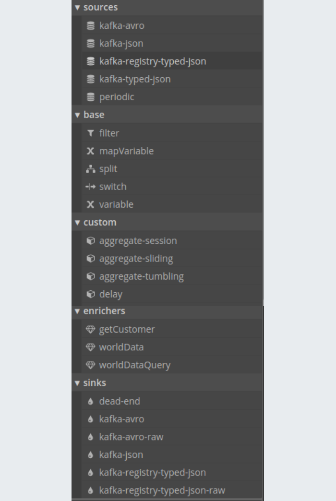Click the getCustomer diamond icon
336x501 pixels.
(x=90, y=329)
